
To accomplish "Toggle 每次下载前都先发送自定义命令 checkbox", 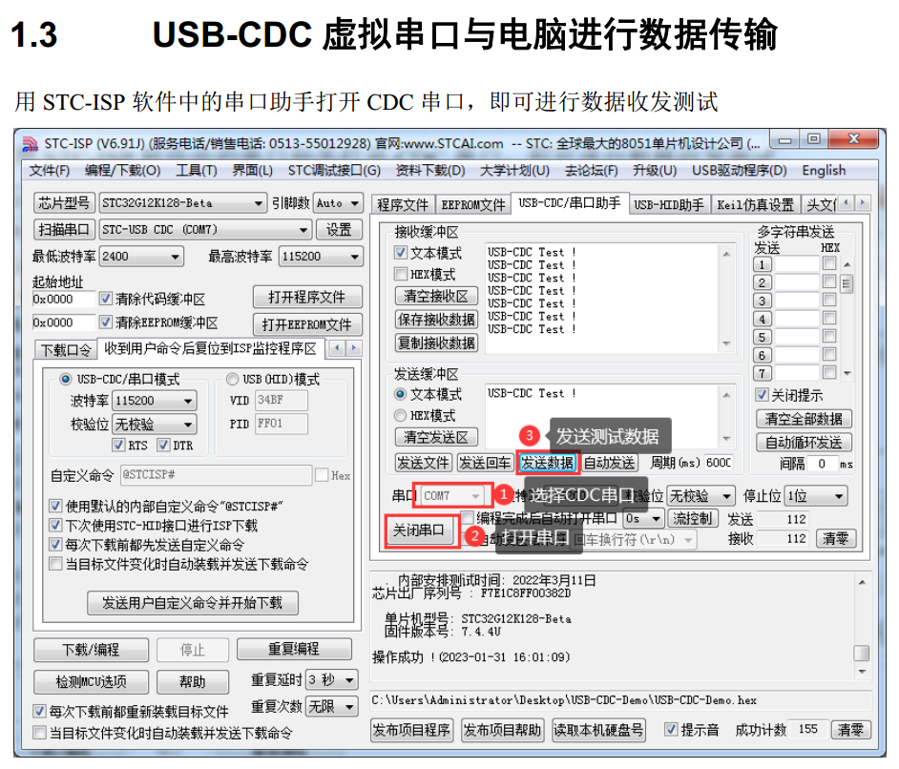I will 55,545.
